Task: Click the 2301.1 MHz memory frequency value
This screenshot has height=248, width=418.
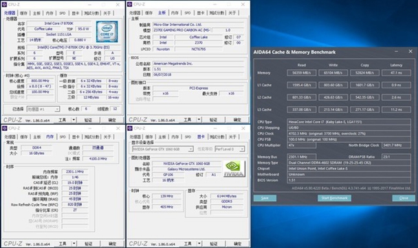Action: [75, 171]
